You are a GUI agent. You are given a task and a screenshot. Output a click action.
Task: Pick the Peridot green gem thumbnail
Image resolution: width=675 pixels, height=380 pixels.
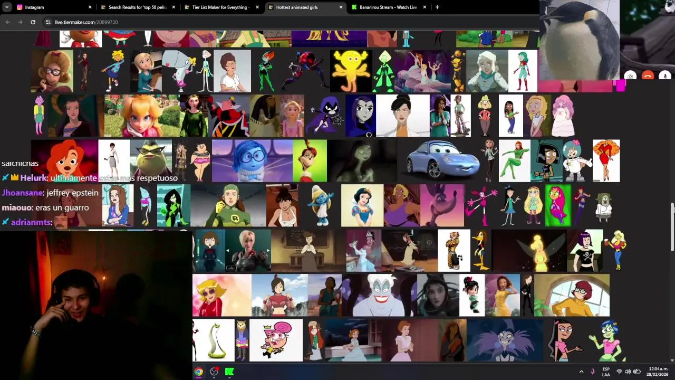coord(384,71)
